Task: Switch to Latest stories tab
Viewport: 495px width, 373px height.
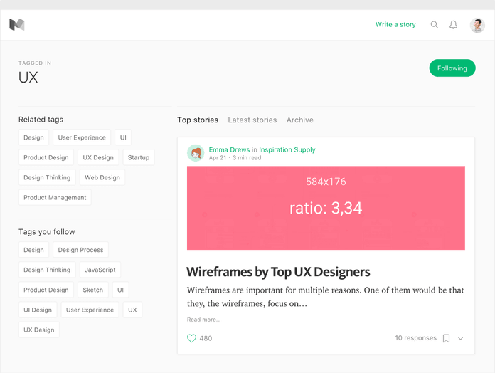Action: (x=252, y=120)
